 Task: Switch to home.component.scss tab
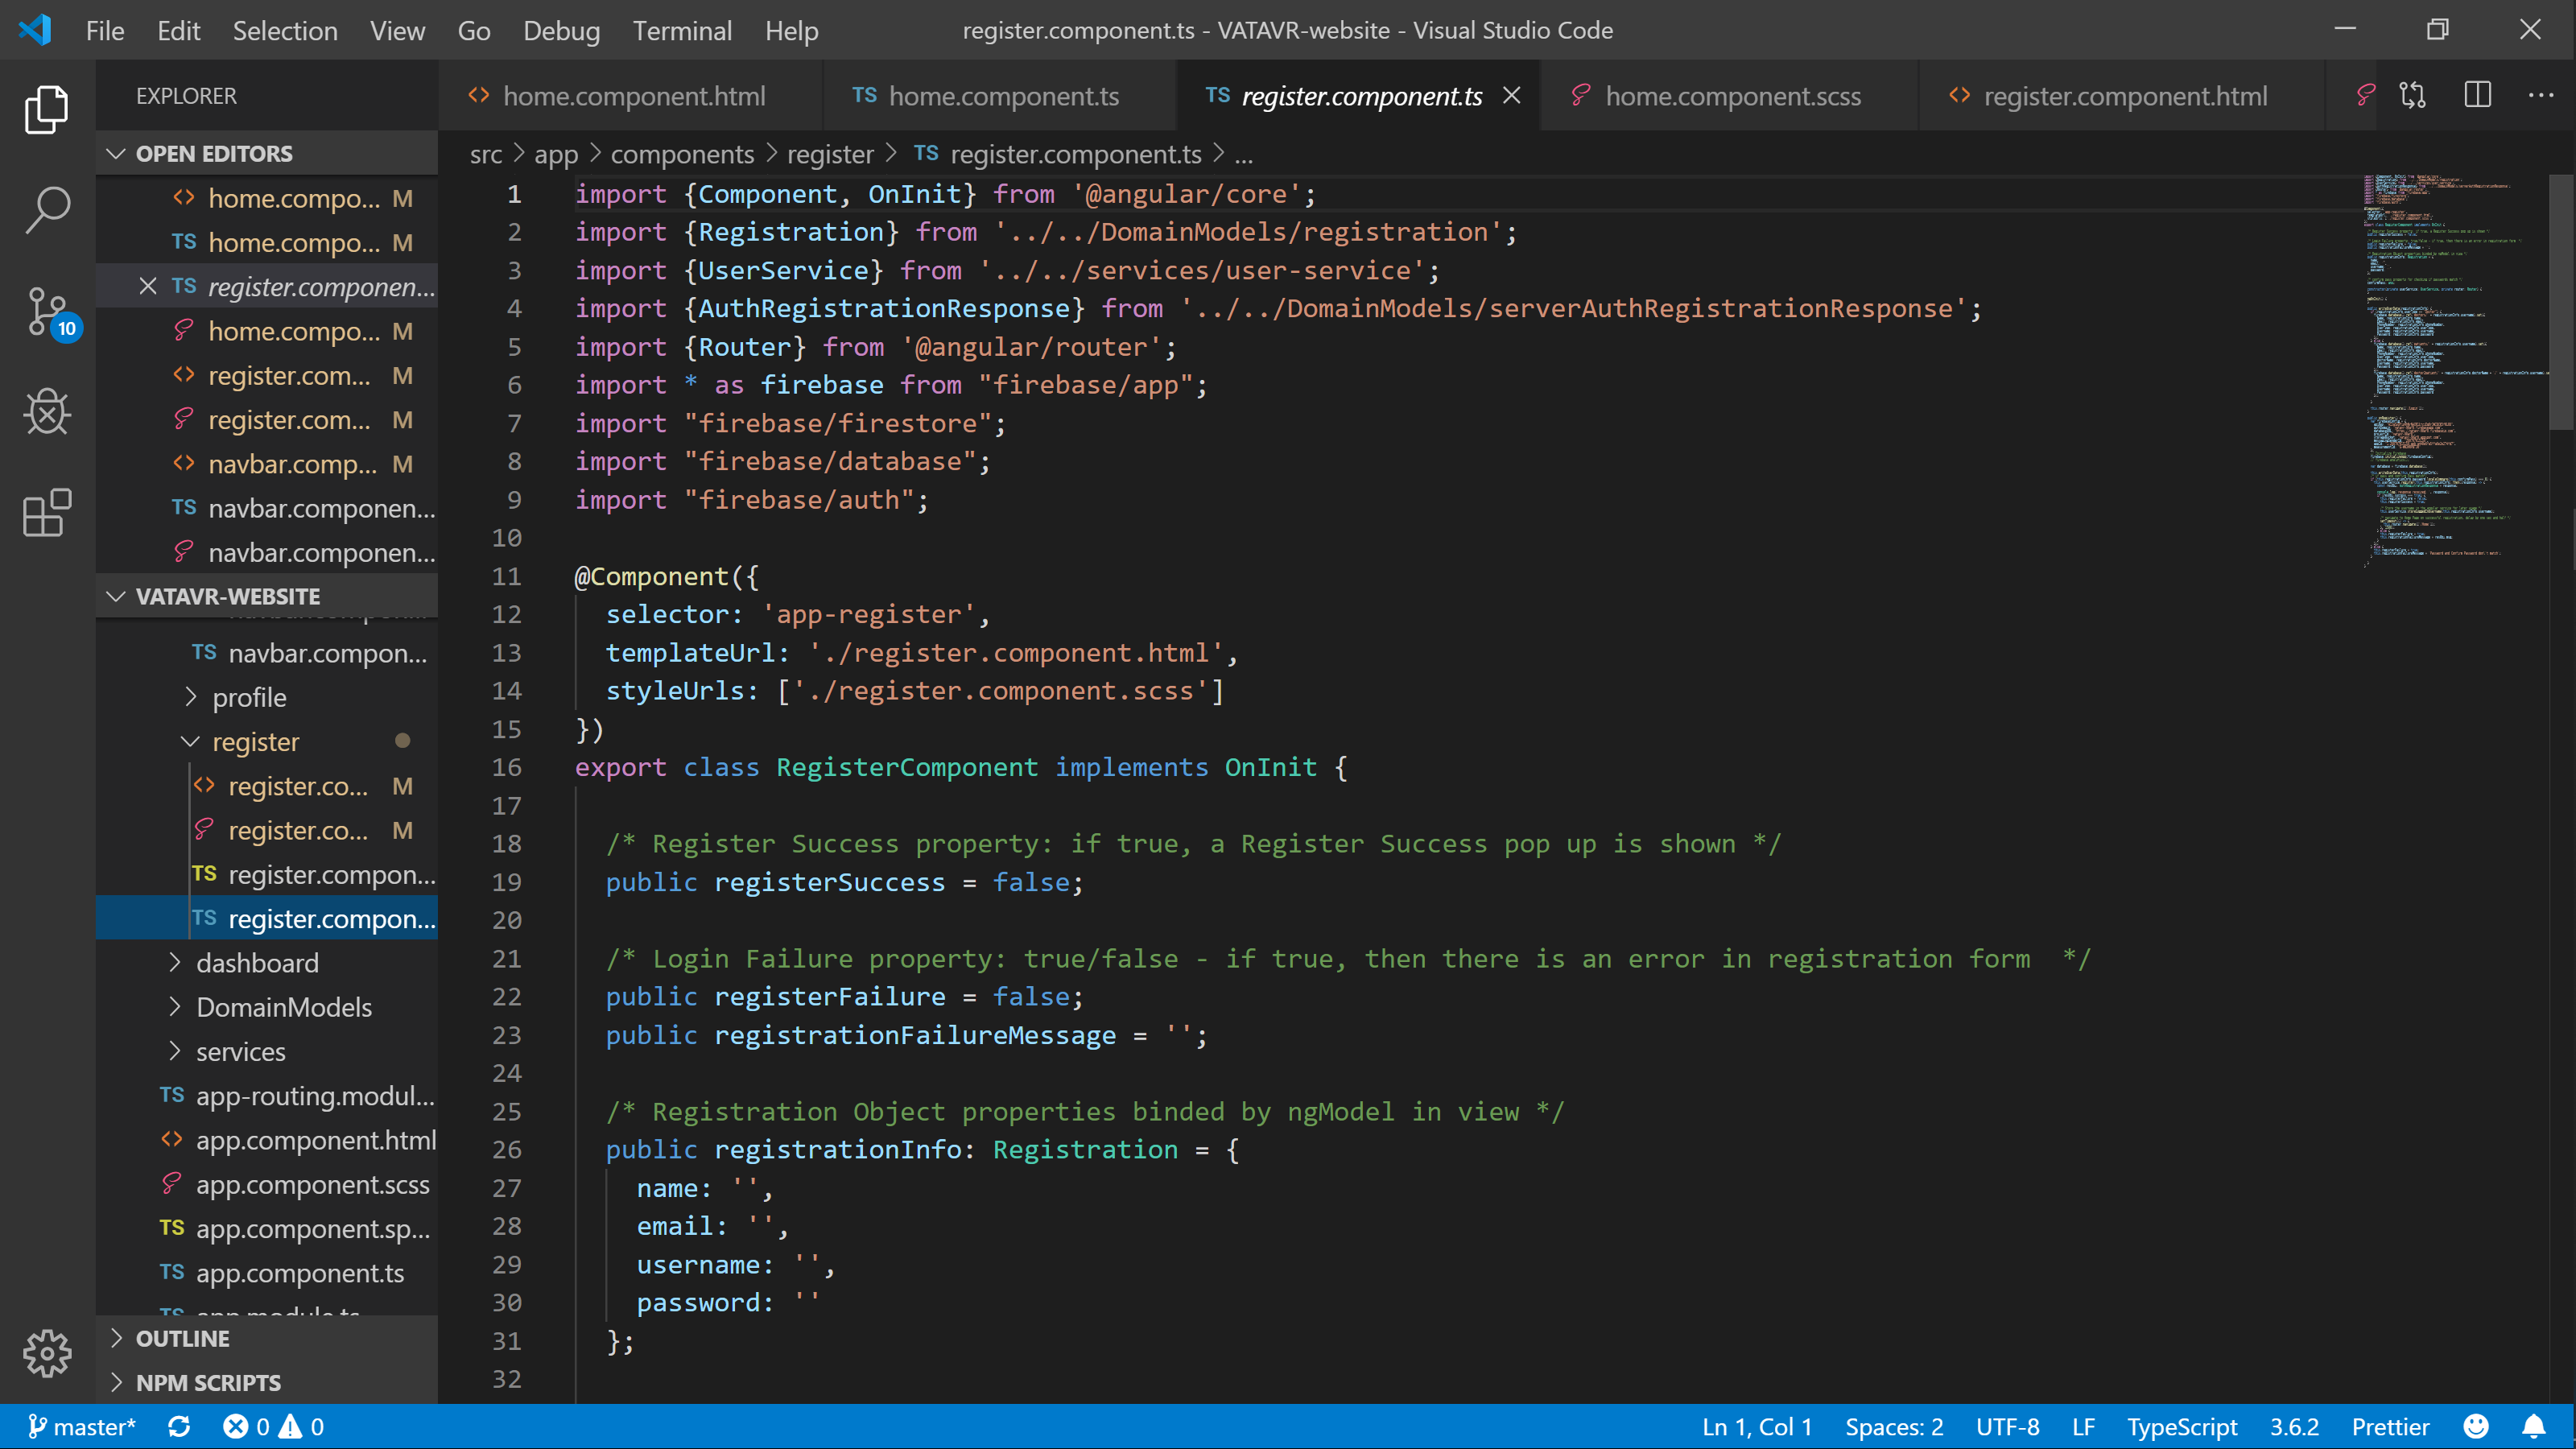tap(1732, 96)
